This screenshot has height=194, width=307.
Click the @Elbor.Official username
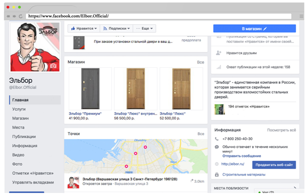point(23,87)
